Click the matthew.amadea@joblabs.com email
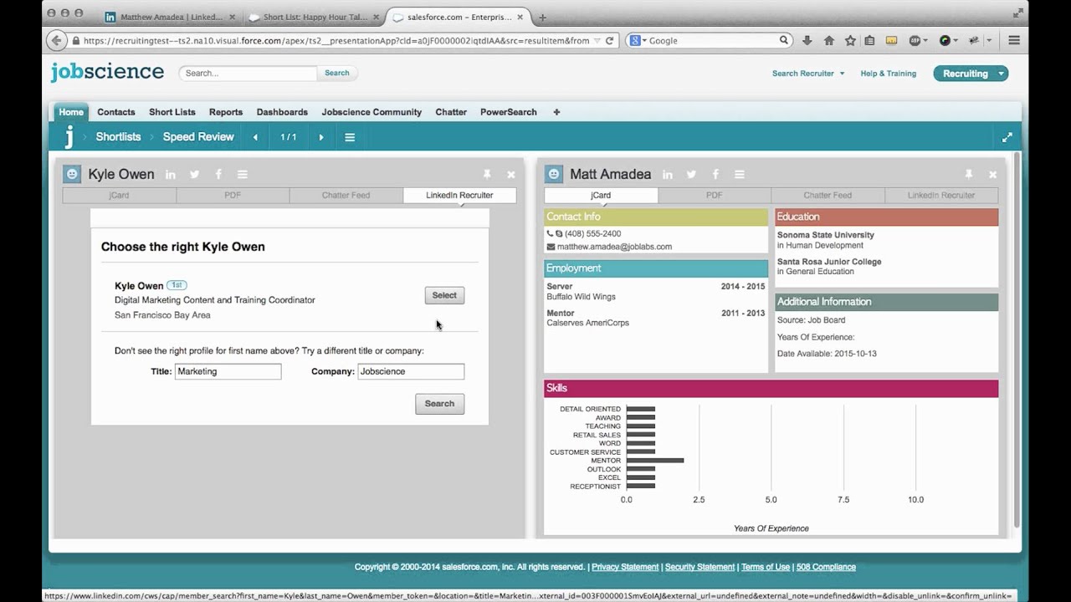1071x602 pixels. click(614, 247)
